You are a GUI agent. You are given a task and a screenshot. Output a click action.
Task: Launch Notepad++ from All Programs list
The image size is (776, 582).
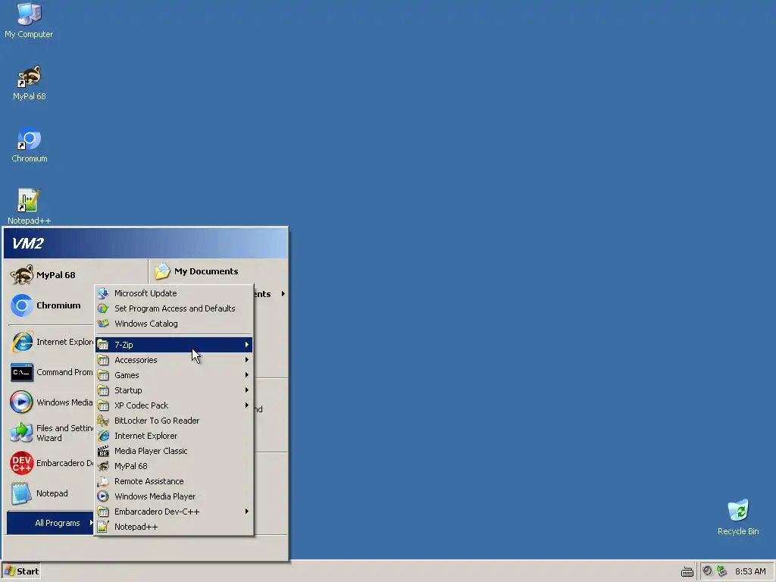(x=174, y=527)
